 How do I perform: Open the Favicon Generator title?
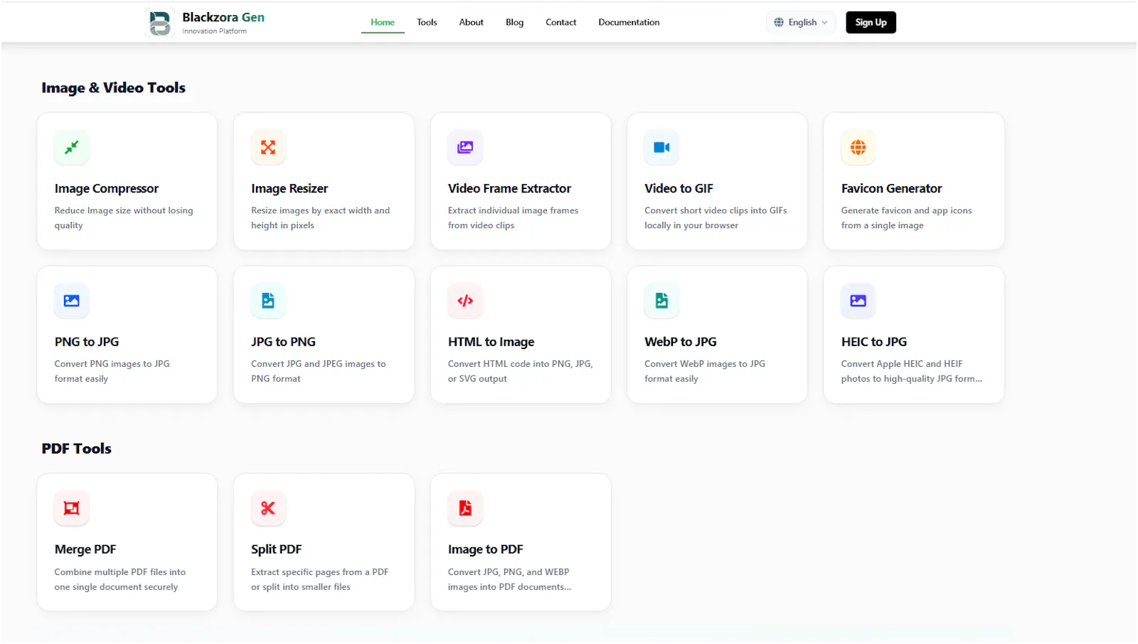coord(891,188)
